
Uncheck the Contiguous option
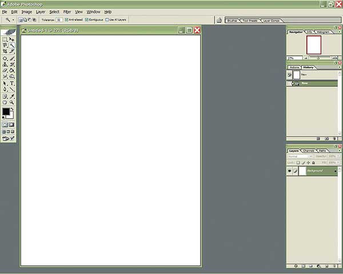pos(87,20)
